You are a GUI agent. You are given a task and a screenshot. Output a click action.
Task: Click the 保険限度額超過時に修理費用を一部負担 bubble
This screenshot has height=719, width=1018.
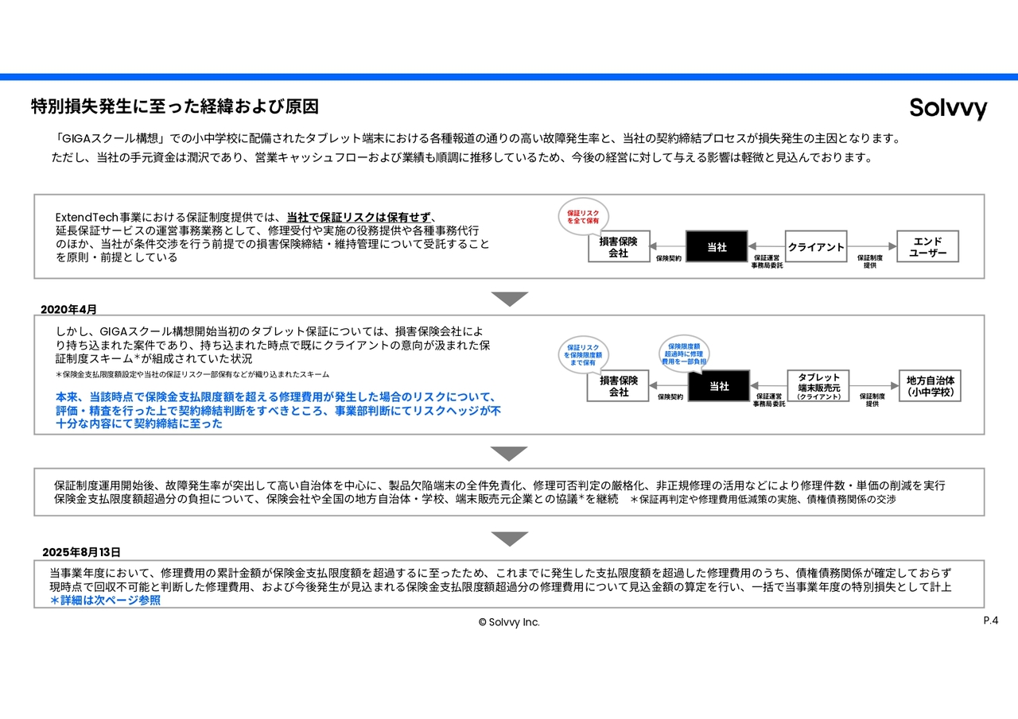[685, 354]
